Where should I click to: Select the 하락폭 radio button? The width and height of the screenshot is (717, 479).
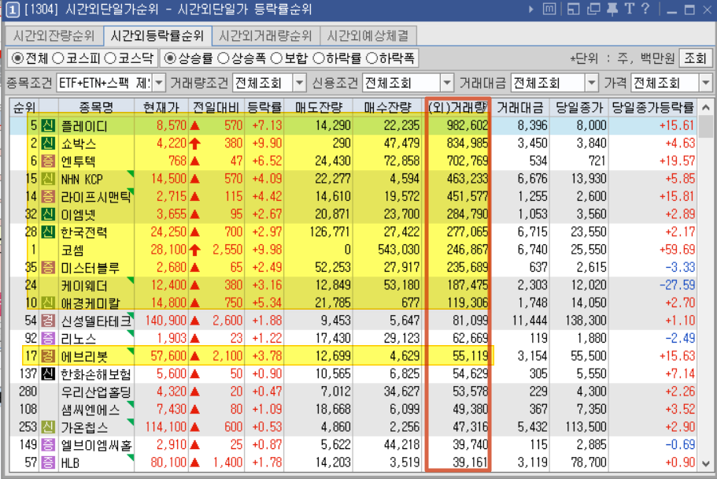point(371,58)
